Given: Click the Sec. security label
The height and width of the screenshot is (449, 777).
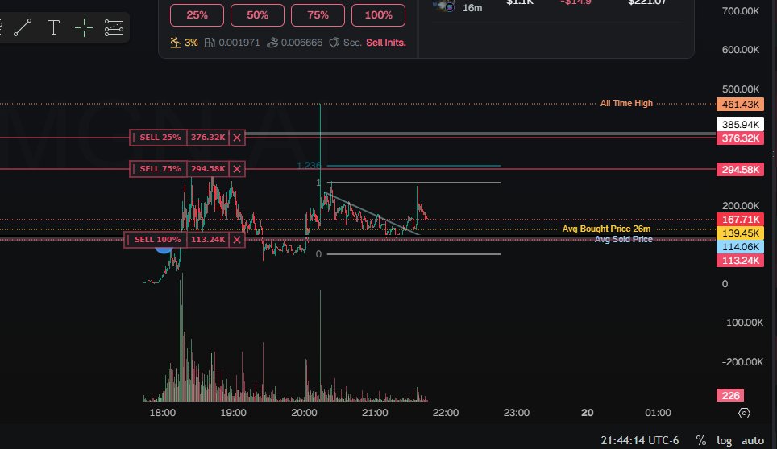Looking at the screenshot, I should 352,43.
